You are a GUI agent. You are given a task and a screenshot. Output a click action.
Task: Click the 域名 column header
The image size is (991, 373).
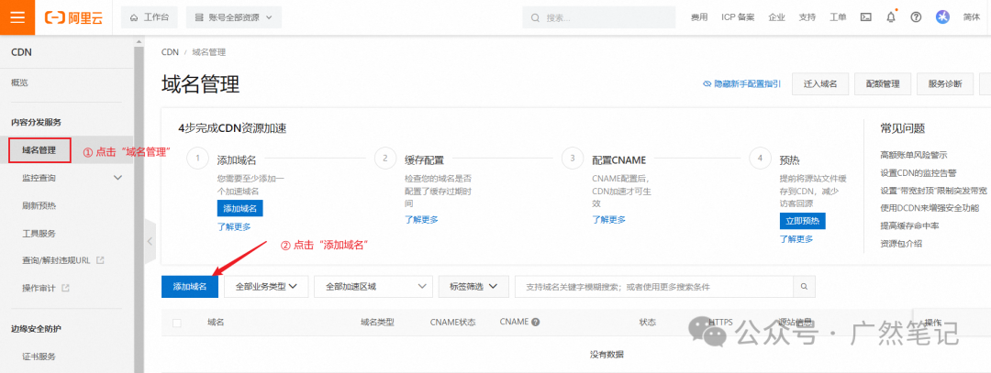pos(217,323)
